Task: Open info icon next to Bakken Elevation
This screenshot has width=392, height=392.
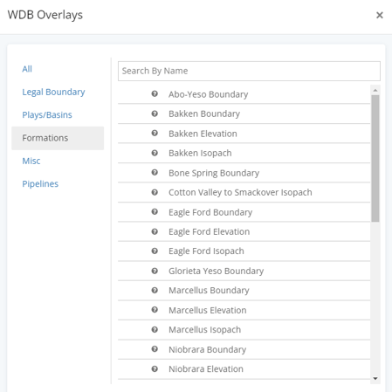Action: click(x=155, y=133)
